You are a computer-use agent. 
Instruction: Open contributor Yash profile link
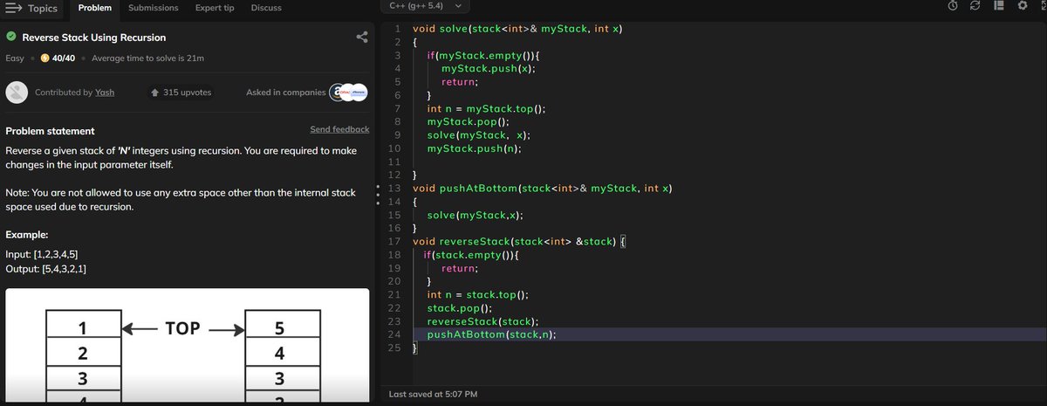pos(105,93)
